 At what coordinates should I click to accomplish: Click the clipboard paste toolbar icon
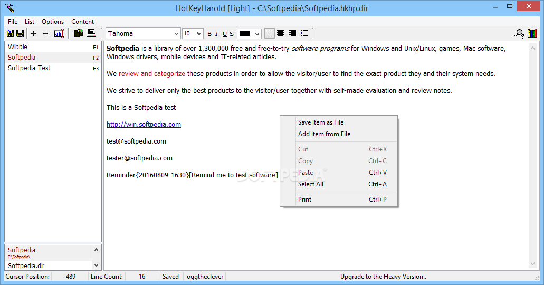tap(79, 33)
